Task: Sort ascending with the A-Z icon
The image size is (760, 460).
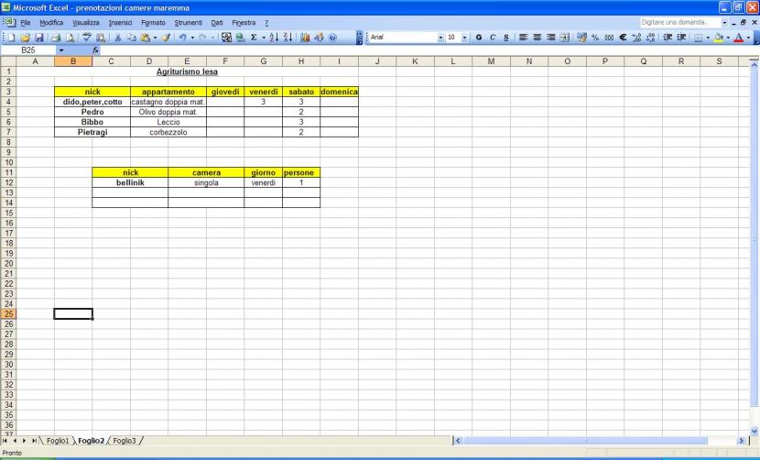Action: (275, 38)
